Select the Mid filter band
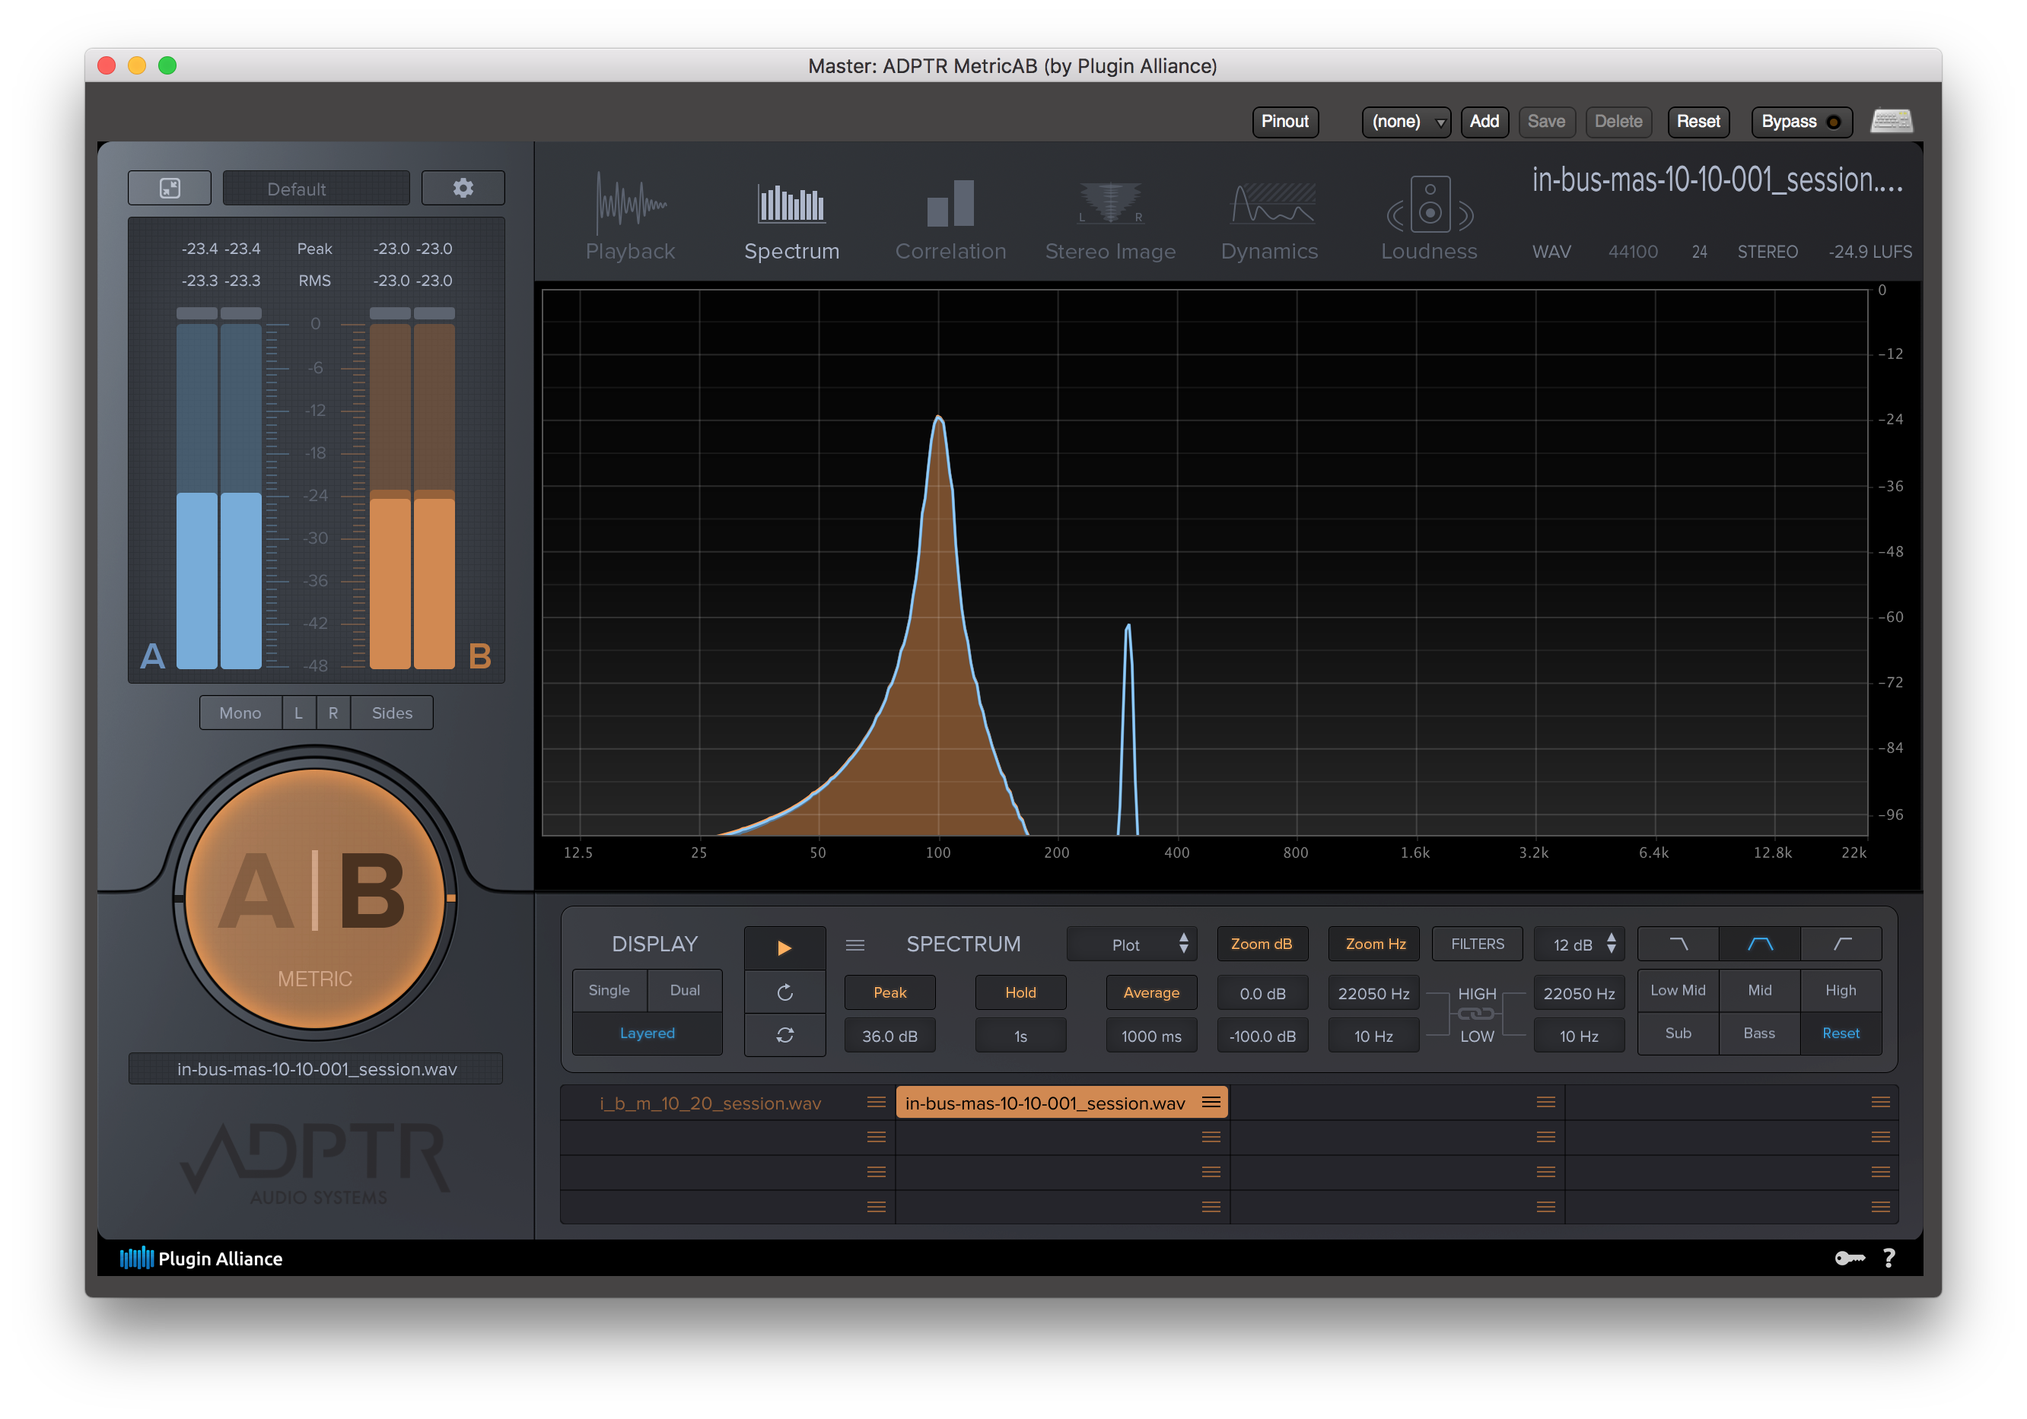 1759,990
